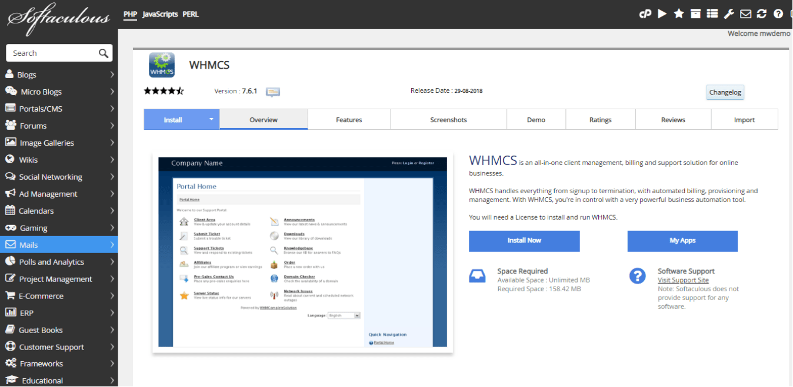Select the JavaScripts menu item
Viewport: 793px width, 387px height.
[x=160, y=14]
